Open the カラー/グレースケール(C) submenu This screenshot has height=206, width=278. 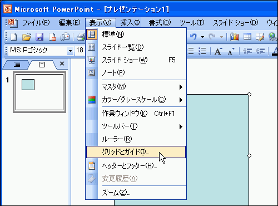point(136,100)
